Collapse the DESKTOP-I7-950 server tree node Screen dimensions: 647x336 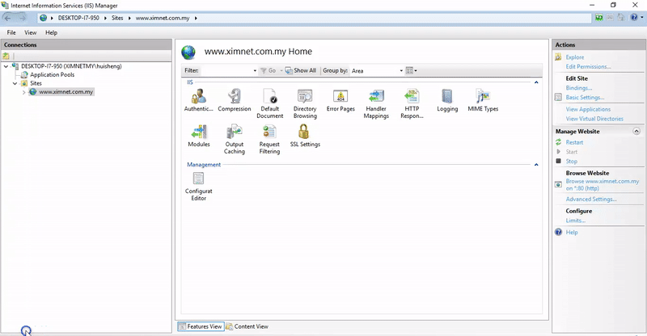click(x=6, y=66)
